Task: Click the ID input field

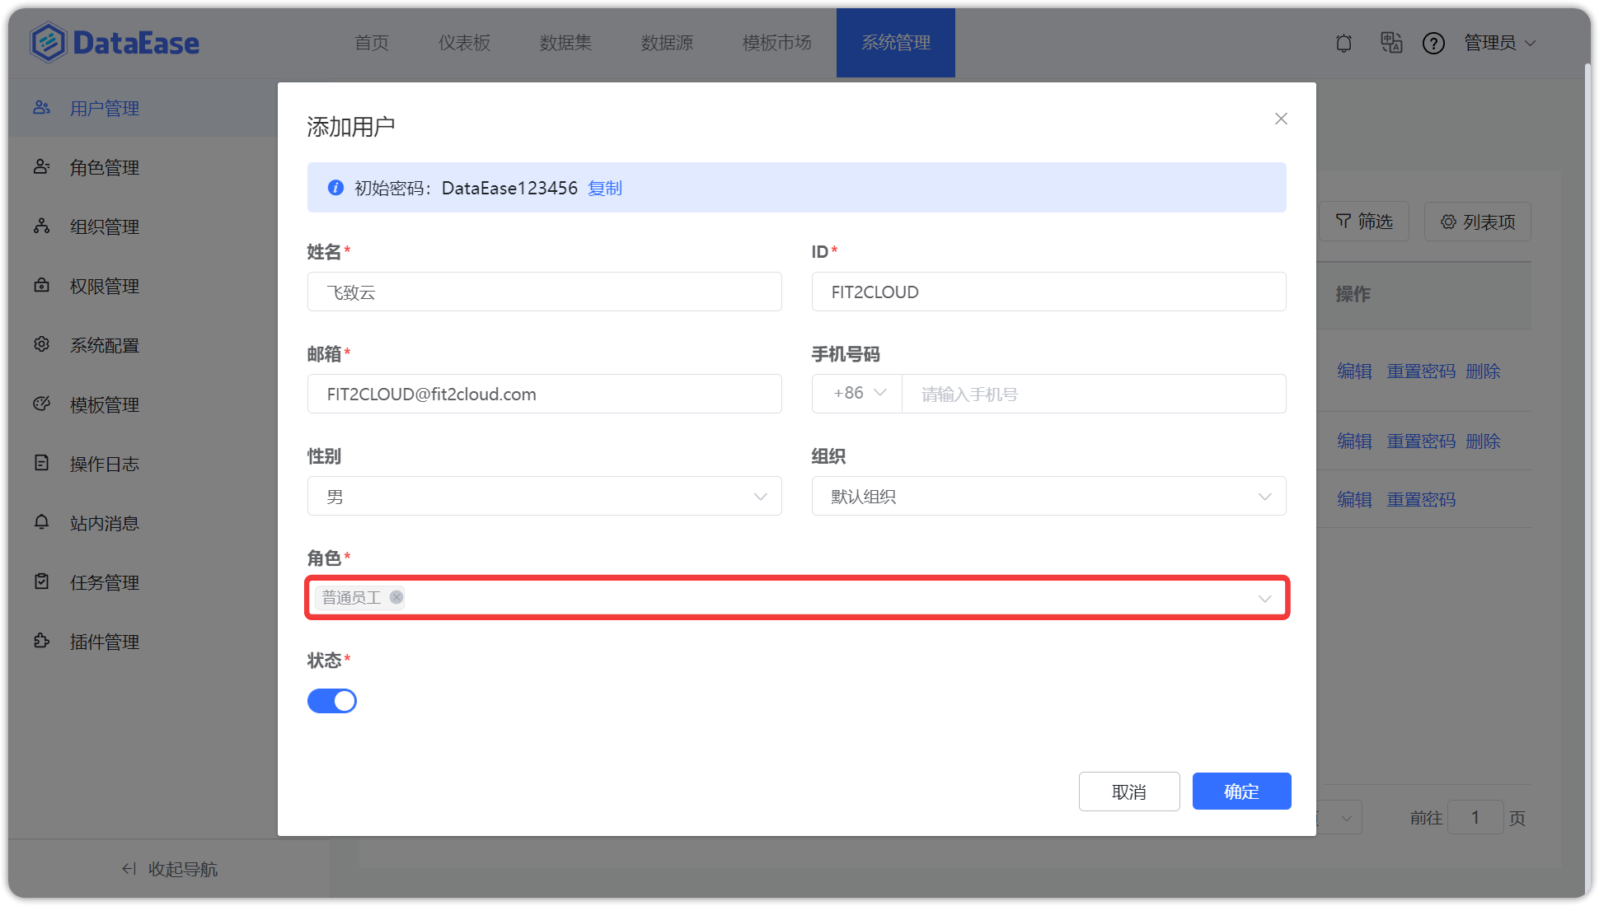Action: [1048, 292]
